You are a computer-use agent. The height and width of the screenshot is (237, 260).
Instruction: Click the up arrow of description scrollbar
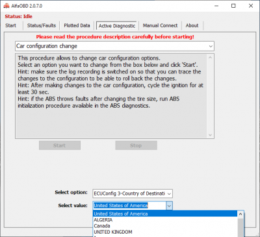tap(210, 58)
